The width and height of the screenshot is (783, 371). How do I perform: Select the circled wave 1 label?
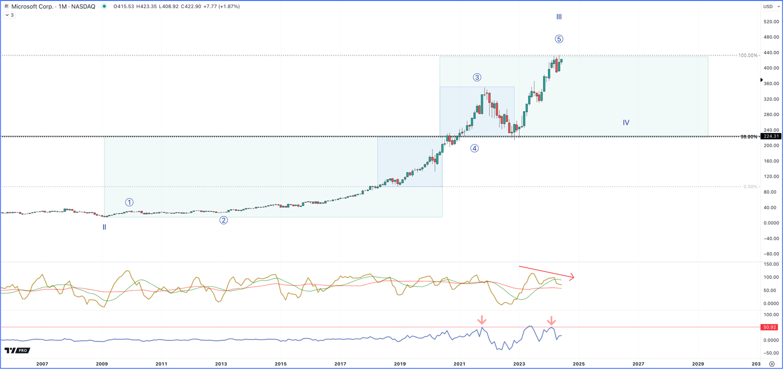coord(129,202)
